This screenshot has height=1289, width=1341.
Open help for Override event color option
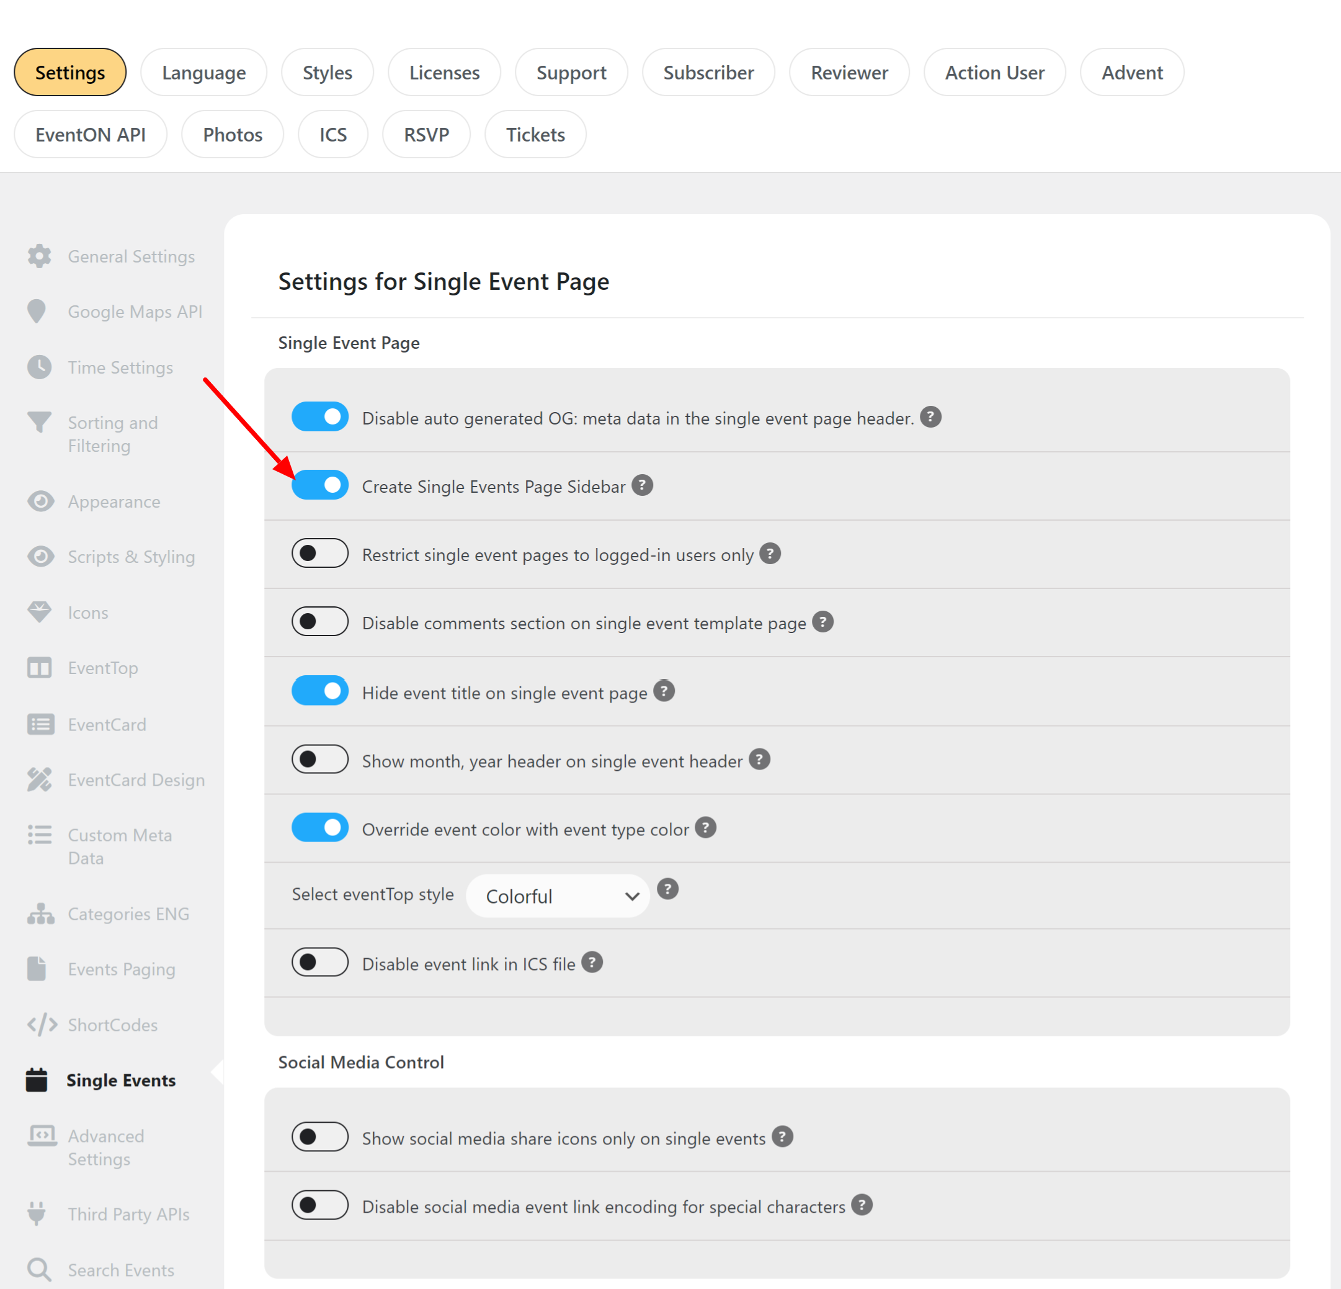coord(705,828)
